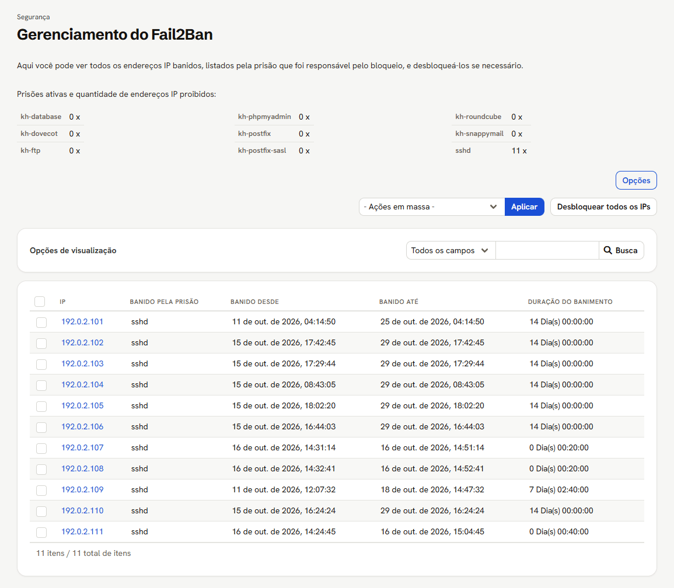Click the Opções de visualização heading
The width and height of the screenshot is (674, 588).
pyautogui.click(x=73, y=251)
